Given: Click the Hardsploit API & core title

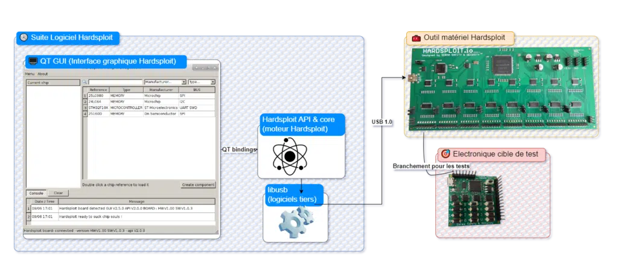Looking at the screenshot, I should point(302,124).
